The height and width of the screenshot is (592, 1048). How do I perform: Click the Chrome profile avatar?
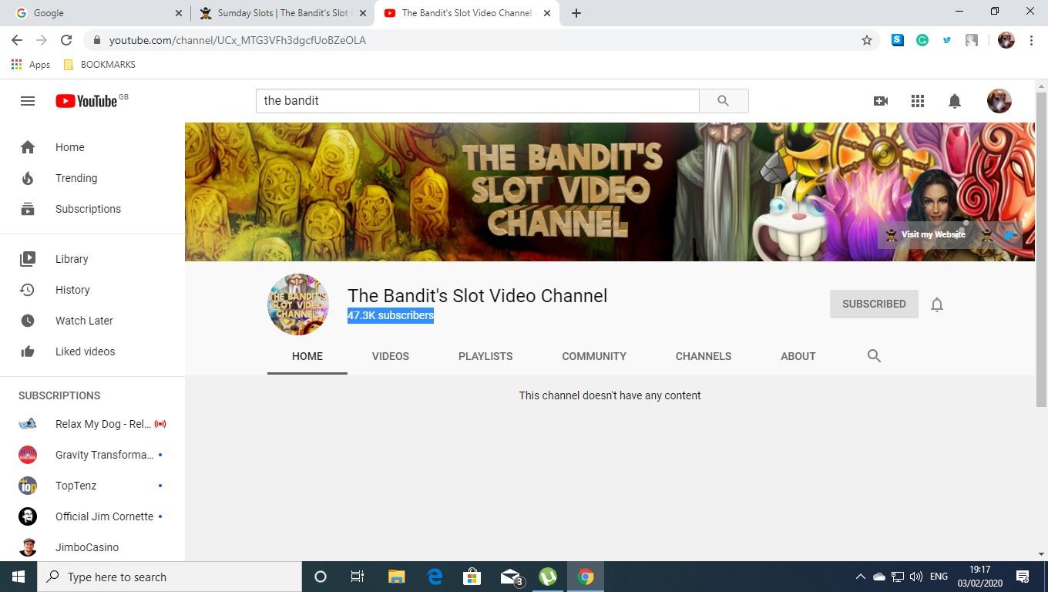(1006, 40)
